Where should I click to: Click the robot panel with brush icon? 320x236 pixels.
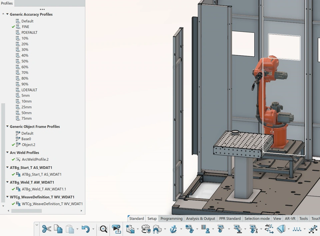(237, 229)
